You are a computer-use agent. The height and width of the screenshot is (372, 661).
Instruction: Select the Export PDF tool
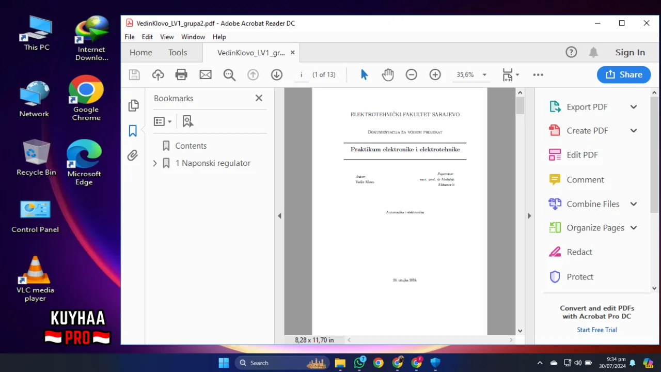(x=587, y=107)
